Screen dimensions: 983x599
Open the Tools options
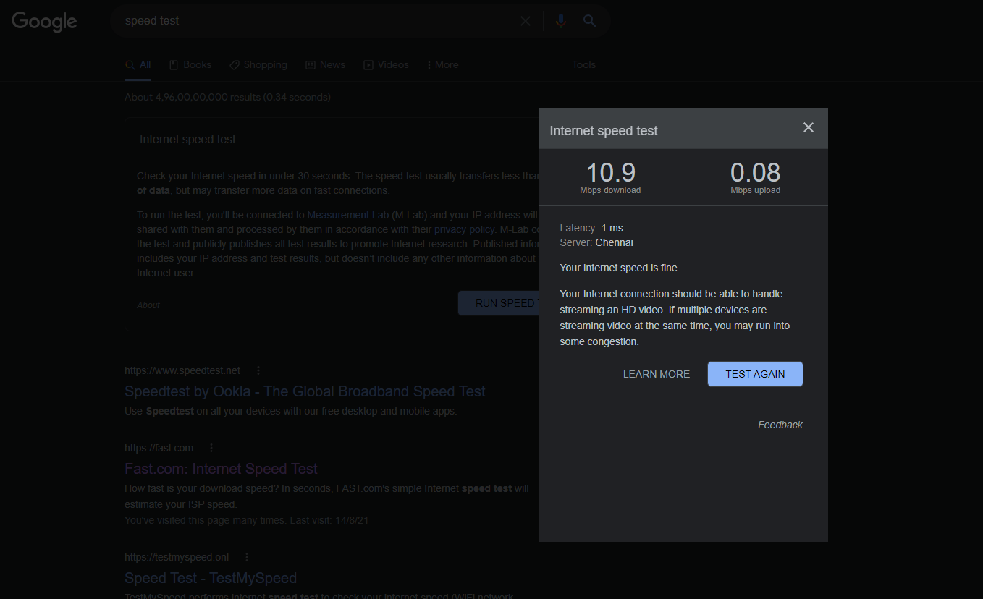tap(583, 65)
